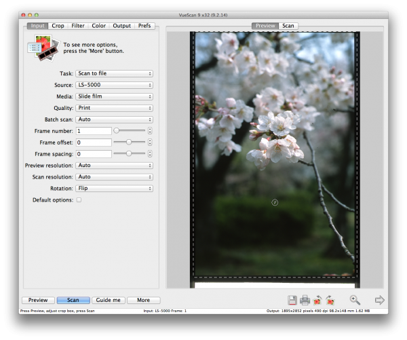
Task: Open the Batch scan dropdown
Action: point(114,119)
